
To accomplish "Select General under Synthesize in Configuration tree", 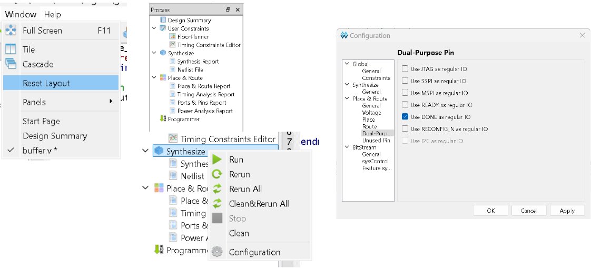I will (371, 92).
